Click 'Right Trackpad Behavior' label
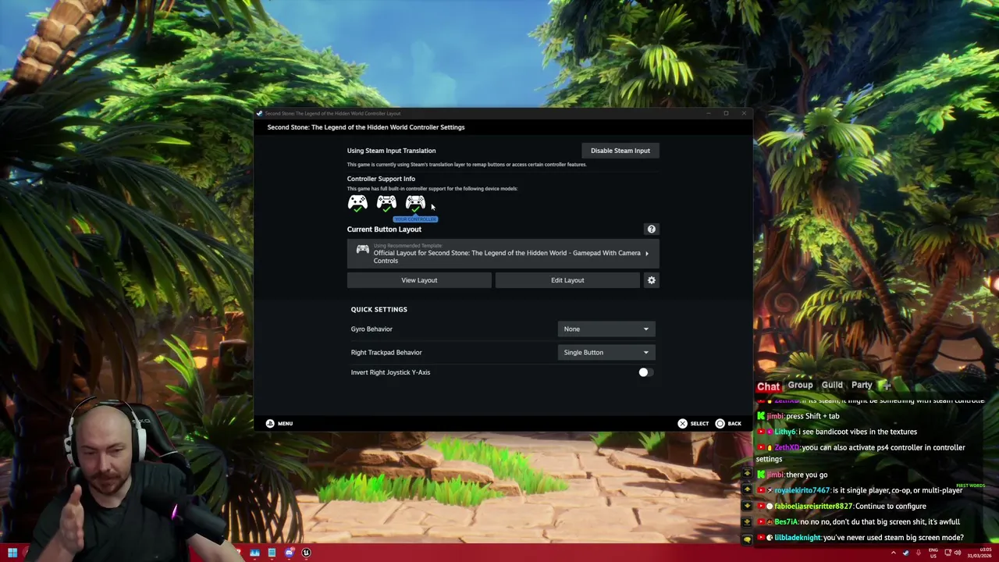 coord(386,352)
